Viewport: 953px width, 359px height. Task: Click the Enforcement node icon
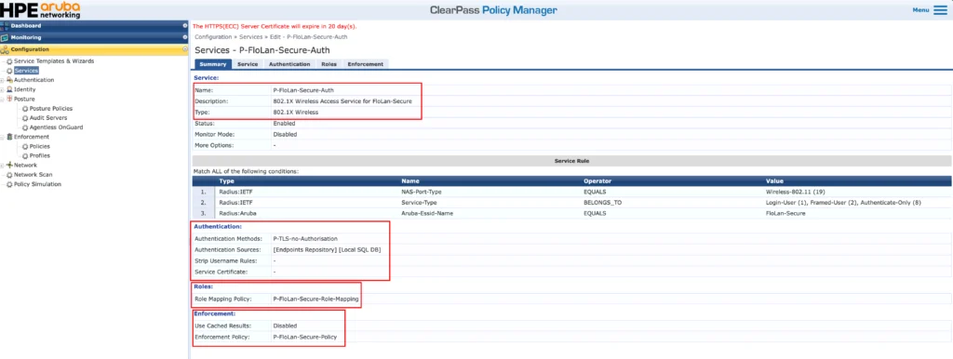pos(9,138)
